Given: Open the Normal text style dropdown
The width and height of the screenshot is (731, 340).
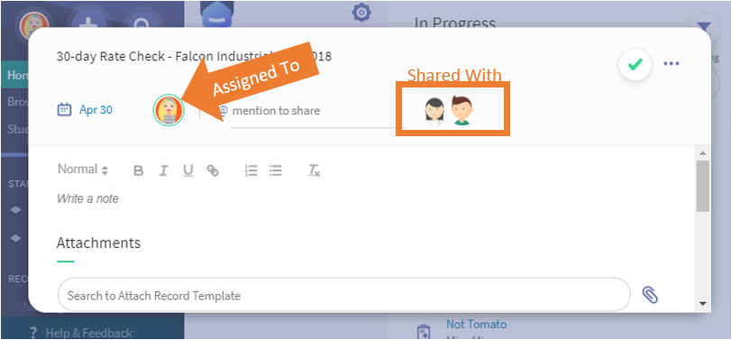Looking at the screenshot, I should pyautogui.click(x=83, y=170).
